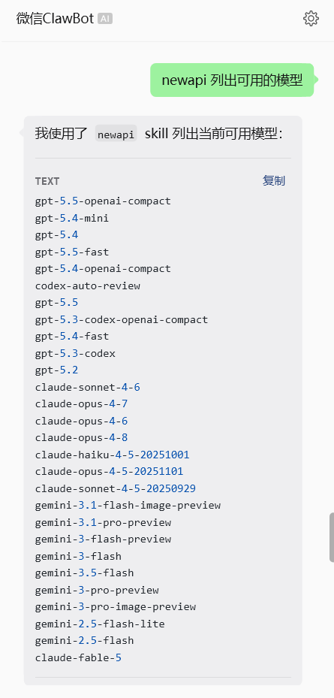Click the gemini-3.5-flash entry
The width and height of the screenshot is (334, 698).
pyautogui.click(x=85, y=573)
